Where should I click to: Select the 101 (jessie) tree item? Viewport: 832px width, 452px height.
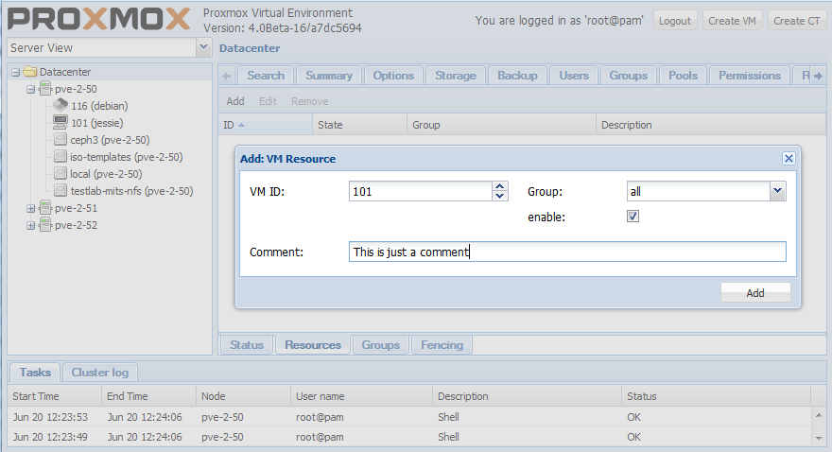tap(97, 123)
